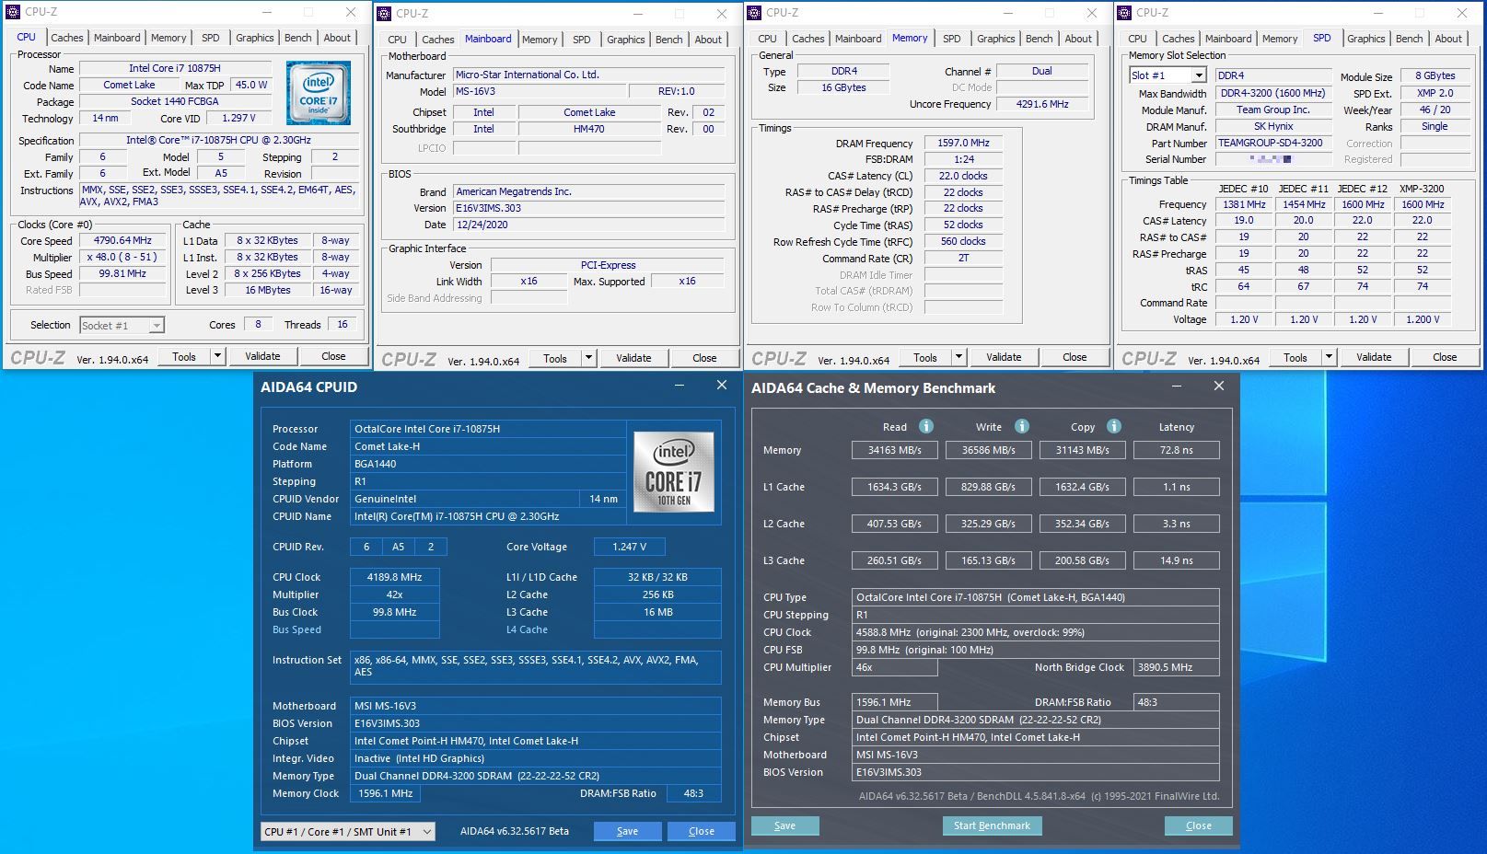This screenshot has width=1487, height=854.
Task: Click the Memory Read result 34163 MB/s
Action: click(894, 450)
